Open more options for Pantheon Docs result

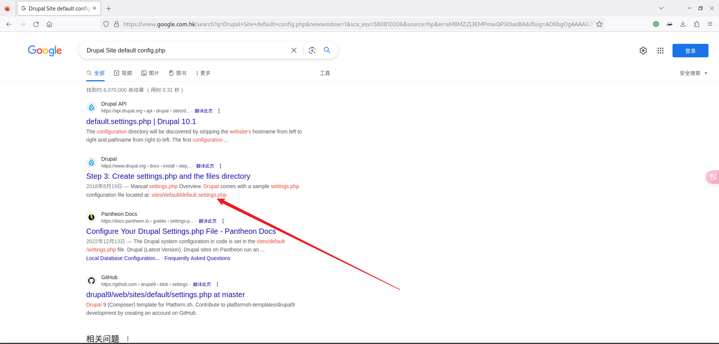pyautogui.click(x=223, y=221)
